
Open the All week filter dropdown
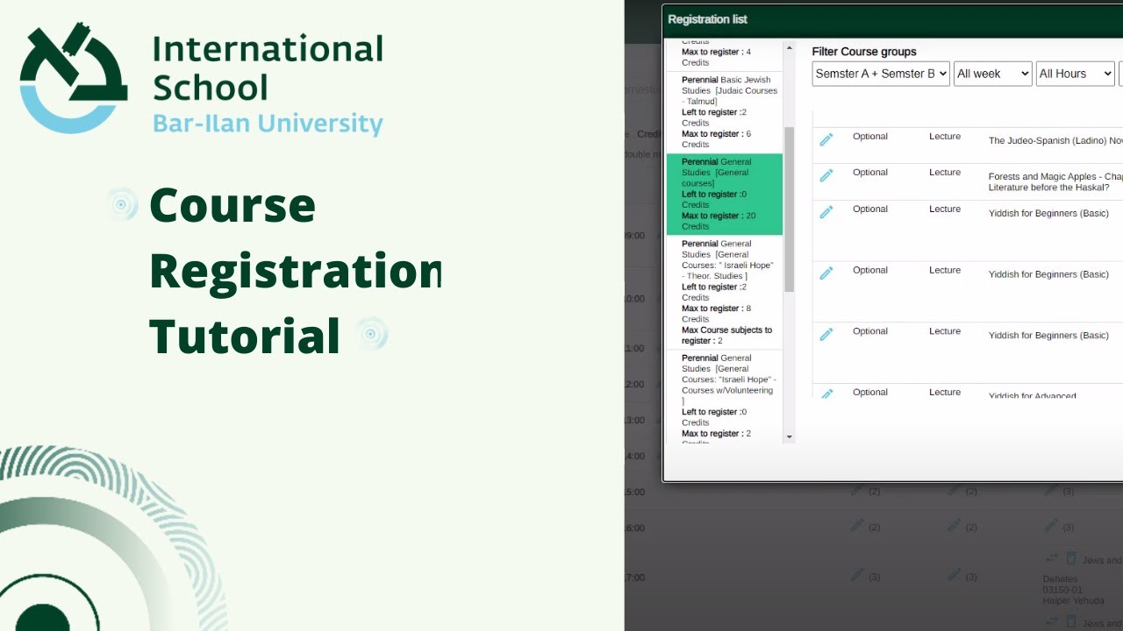point(993,74)
